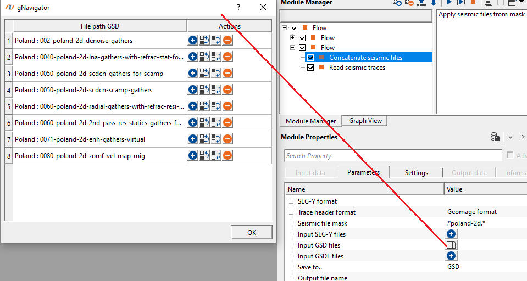Add Input GSDL files with plus icon

click(x=451, y=256)
